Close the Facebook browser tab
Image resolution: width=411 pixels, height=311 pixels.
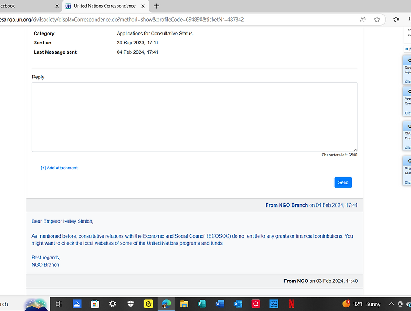point(57,6)
